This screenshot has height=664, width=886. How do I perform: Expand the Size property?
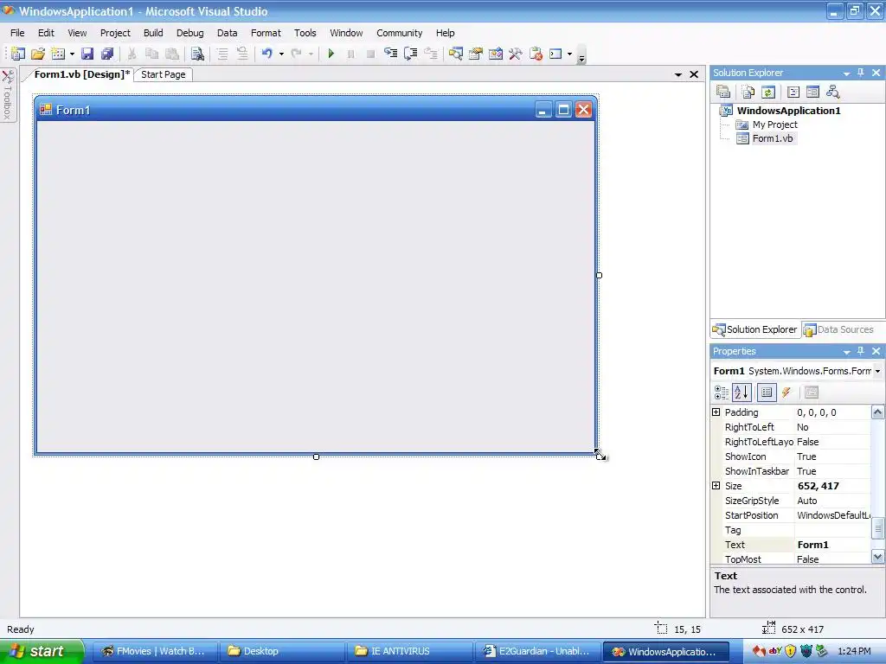pos(716,486)
